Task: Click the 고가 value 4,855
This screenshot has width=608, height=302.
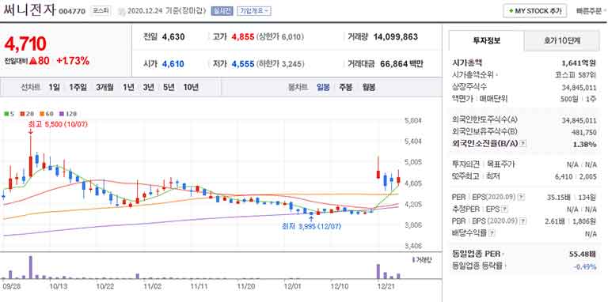Action: point(243,37)
